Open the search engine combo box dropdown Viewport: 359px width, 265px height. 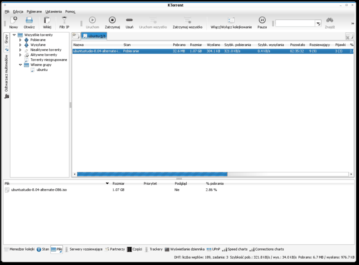(x=318, y=23)
